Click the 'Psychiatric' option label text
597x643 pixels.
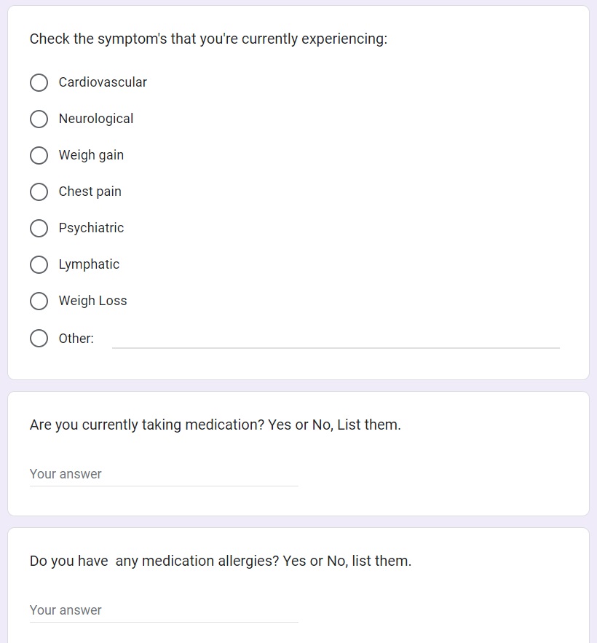pos(91,228)
